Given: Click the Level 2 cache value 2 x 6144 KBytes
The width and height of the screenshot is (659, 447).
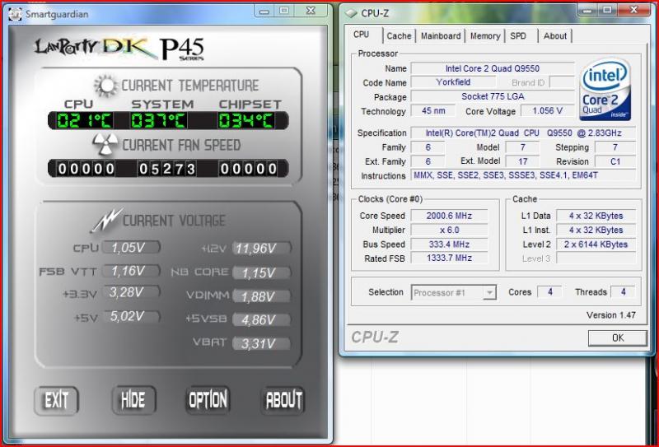Looking at the screenshot, I should click(x=596, y=244).
